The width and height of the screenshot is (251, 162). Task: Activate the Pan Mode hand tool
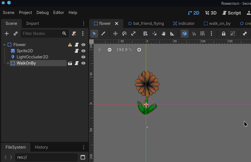(x=163, y=34)
